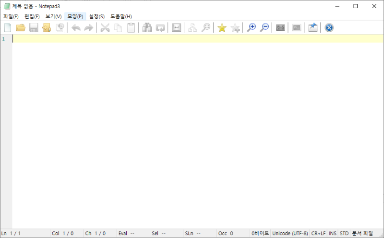Click the Unicode (UTF-8) encoding indicator
The width and height of the screenshot is (384, 238).
pos(290,233)
